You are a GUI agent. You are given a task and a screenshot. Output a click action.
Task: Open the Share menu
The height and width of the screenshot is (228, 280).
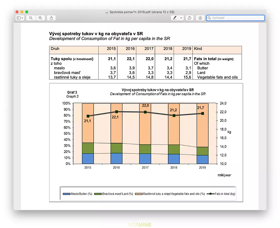tap(51, 18)
